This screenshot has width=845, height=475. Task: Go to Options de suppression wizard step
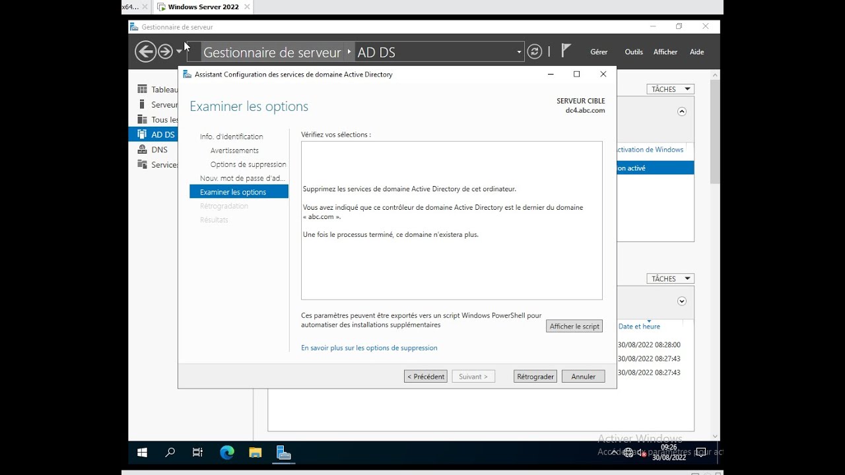pyautogui.click(x=248, y=164)
